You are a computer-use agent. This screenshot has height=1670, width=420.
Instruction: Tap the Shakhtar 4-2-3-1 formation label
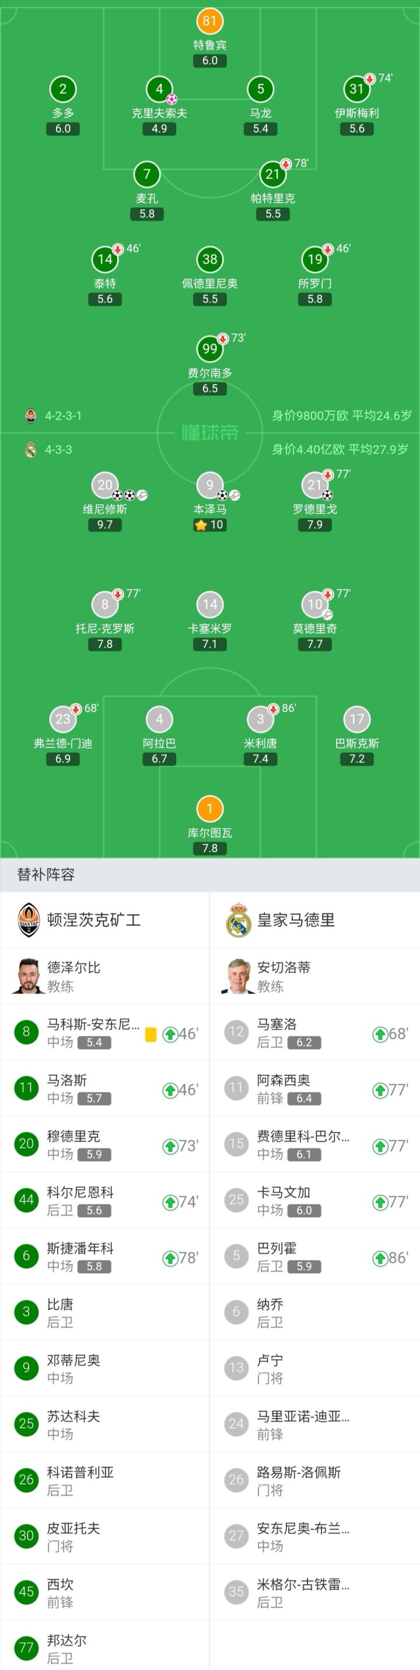pos(63,415)
